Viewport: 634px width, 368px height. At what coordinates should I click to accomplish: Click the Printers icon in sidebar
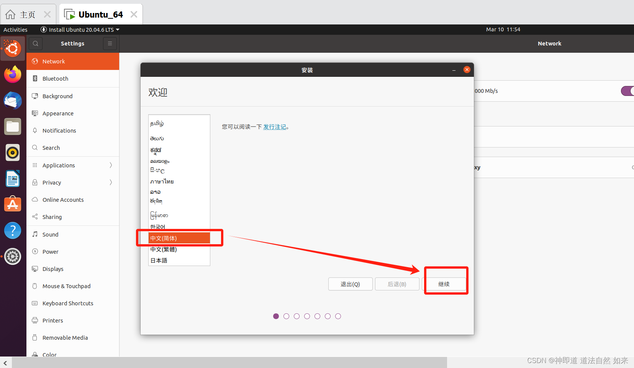(x=35, y=320)
